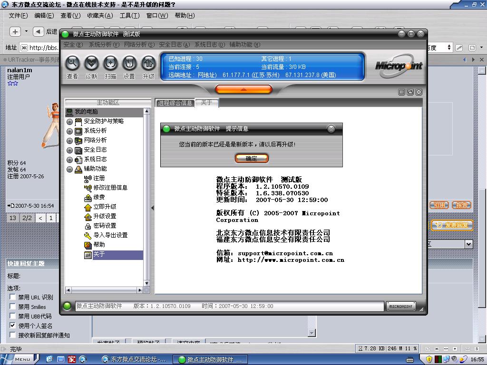Click the browser back arrow button

(x=38, y=32)
